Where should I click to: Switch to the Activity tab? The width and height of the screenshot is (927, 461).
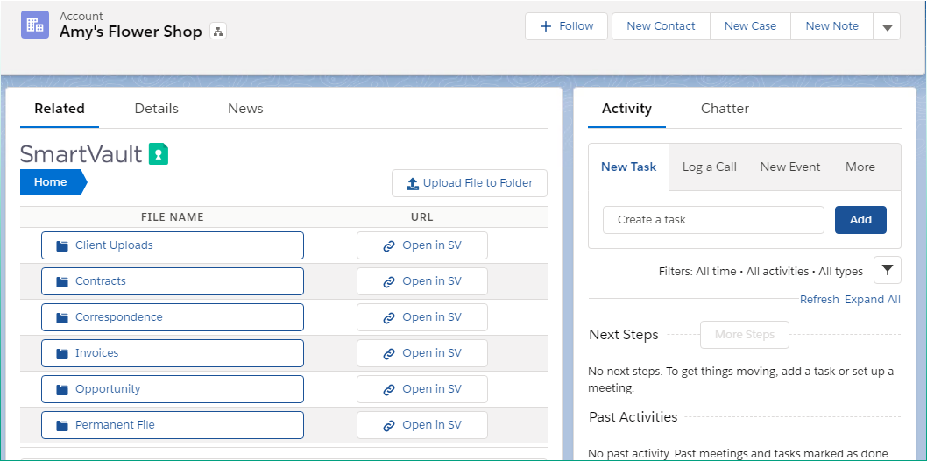pyautogui.click(x=626, y=109)
